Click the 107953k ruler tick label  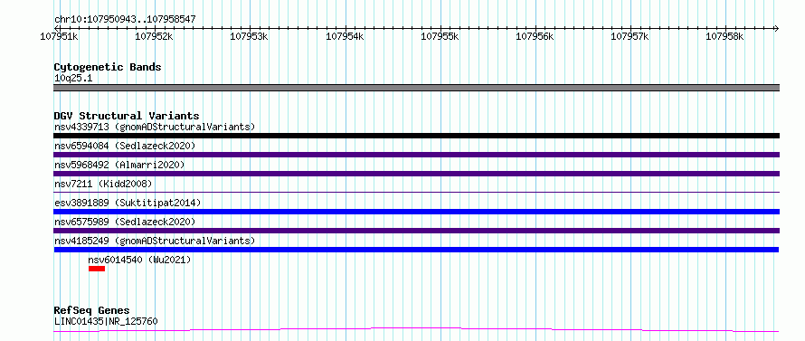(250, 36)
